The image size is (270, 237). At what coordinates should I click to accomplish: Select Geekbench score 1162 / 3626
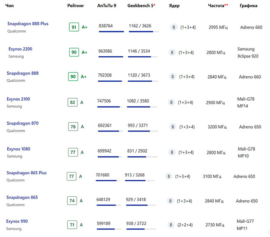[140, 26]
